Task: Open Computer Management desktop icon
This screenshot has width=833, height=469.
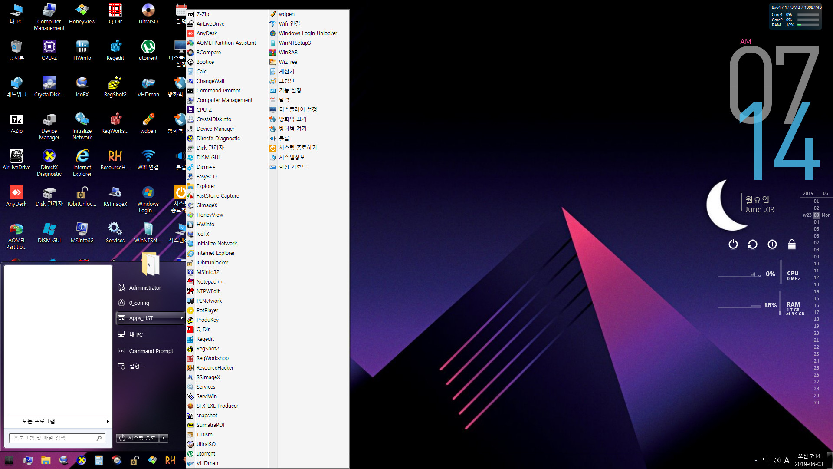Action: [49, 17]
